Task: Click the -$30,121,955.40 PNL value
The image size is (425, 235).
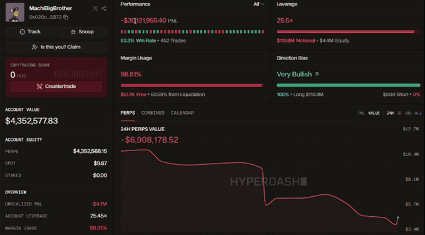Action: pos(143,20)
